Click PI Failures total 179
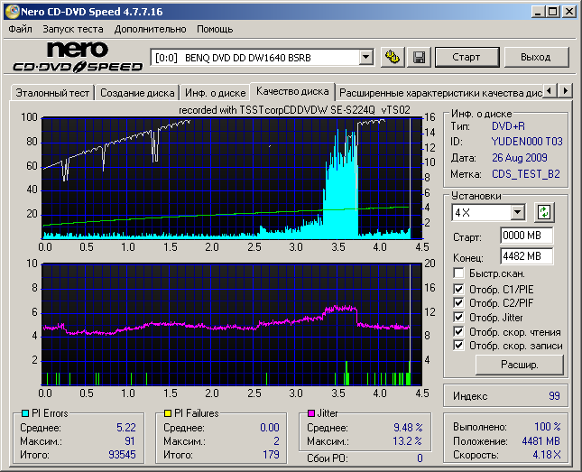582x472 pixels. [x=271, y=455]
